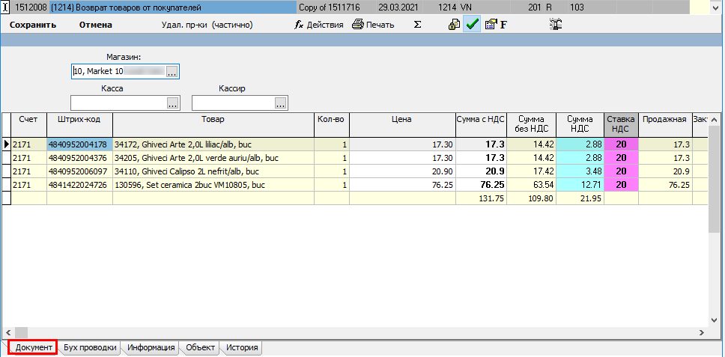Open the Действия functions menu

click(319, 25)
